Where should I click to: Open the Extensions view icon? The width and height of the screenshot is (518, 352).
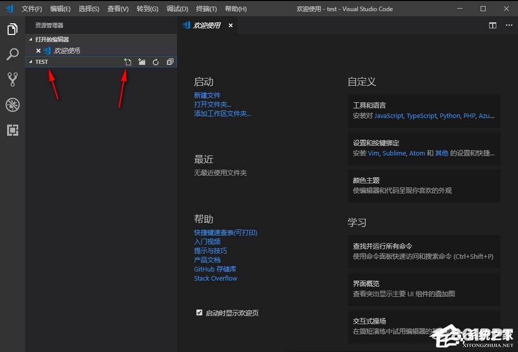(x=13, y=130)
